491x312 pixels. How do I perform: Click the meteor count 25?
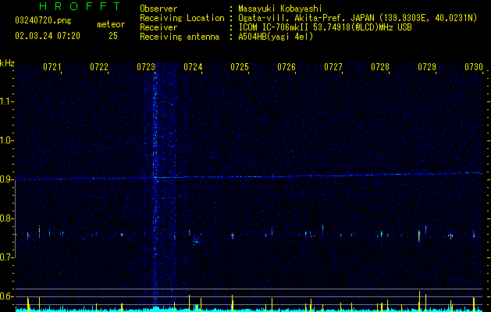click(113, 36)
